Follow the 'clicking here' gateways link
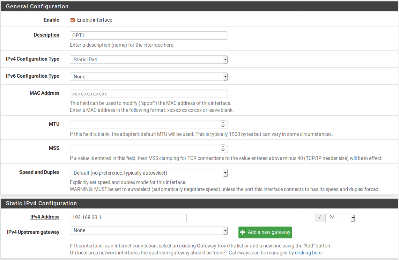The image size is (399, 260). tap(309, 253)
